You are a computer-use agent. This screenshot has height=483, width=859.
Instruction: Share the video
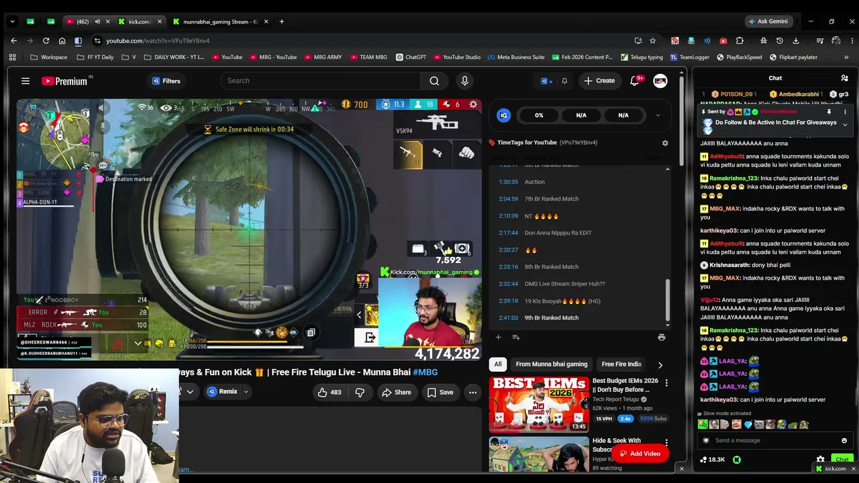[x=396, y=392]
